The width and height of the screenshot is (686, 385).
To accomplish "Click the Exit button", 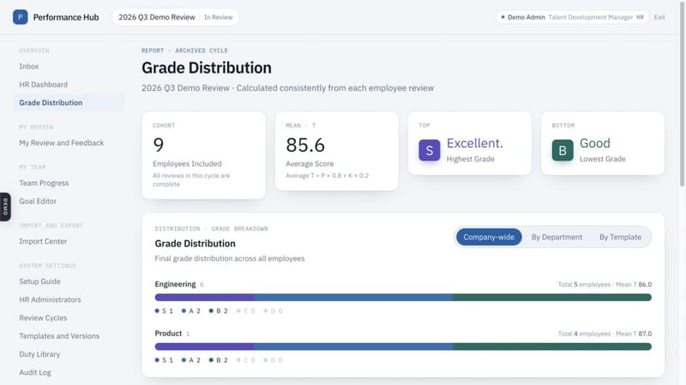I will [659, 17].
